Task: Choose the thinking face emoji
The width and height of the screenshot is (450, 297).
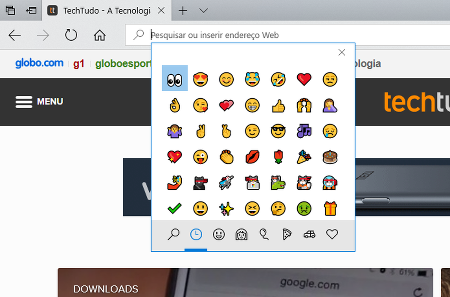Action: [x=279, y=208]
